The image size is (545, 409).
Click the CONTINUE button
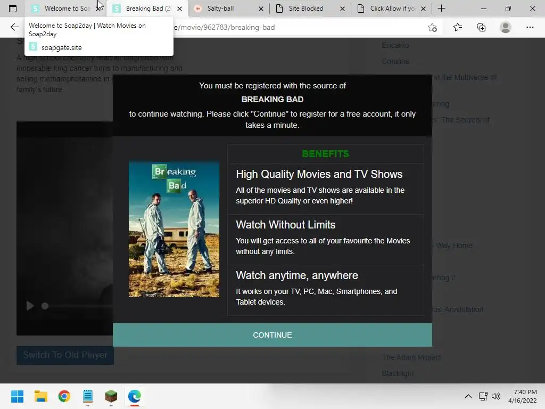(272, 335)
